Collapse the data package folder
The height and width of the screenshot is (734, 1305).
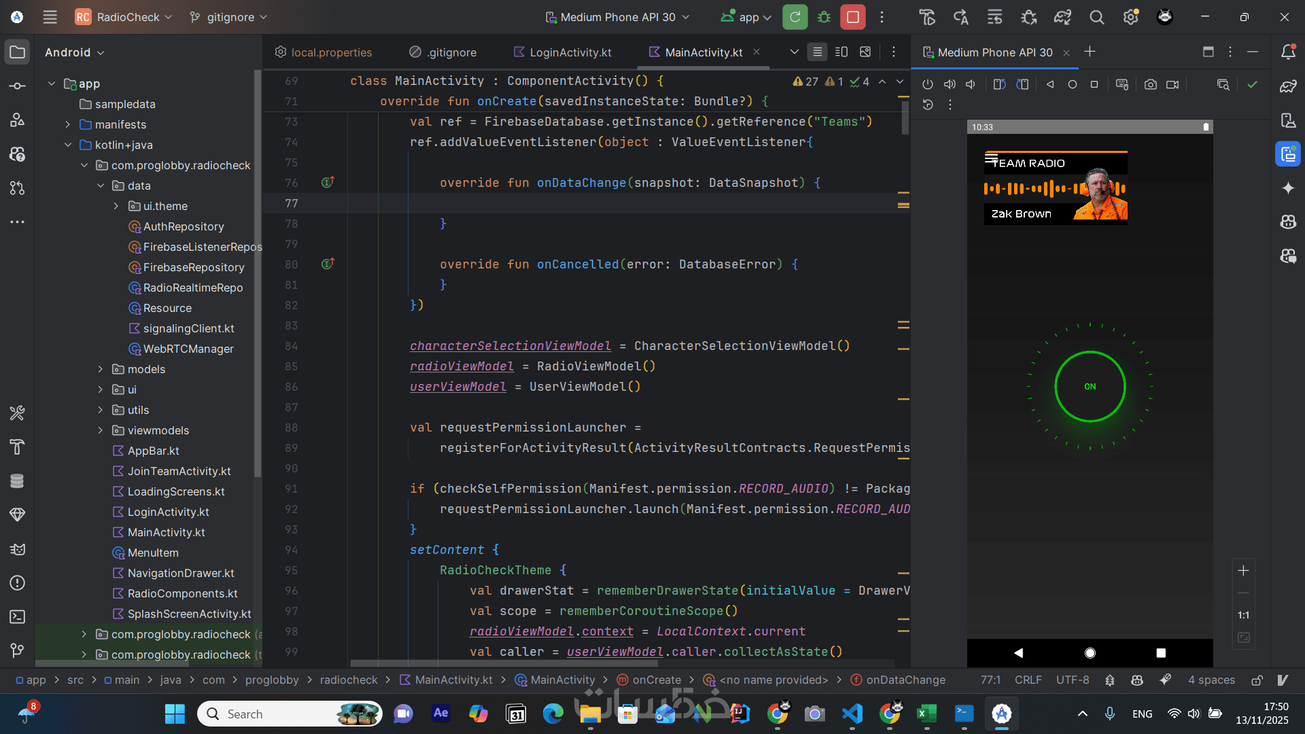pyautogui.click(x=101, y=186)
